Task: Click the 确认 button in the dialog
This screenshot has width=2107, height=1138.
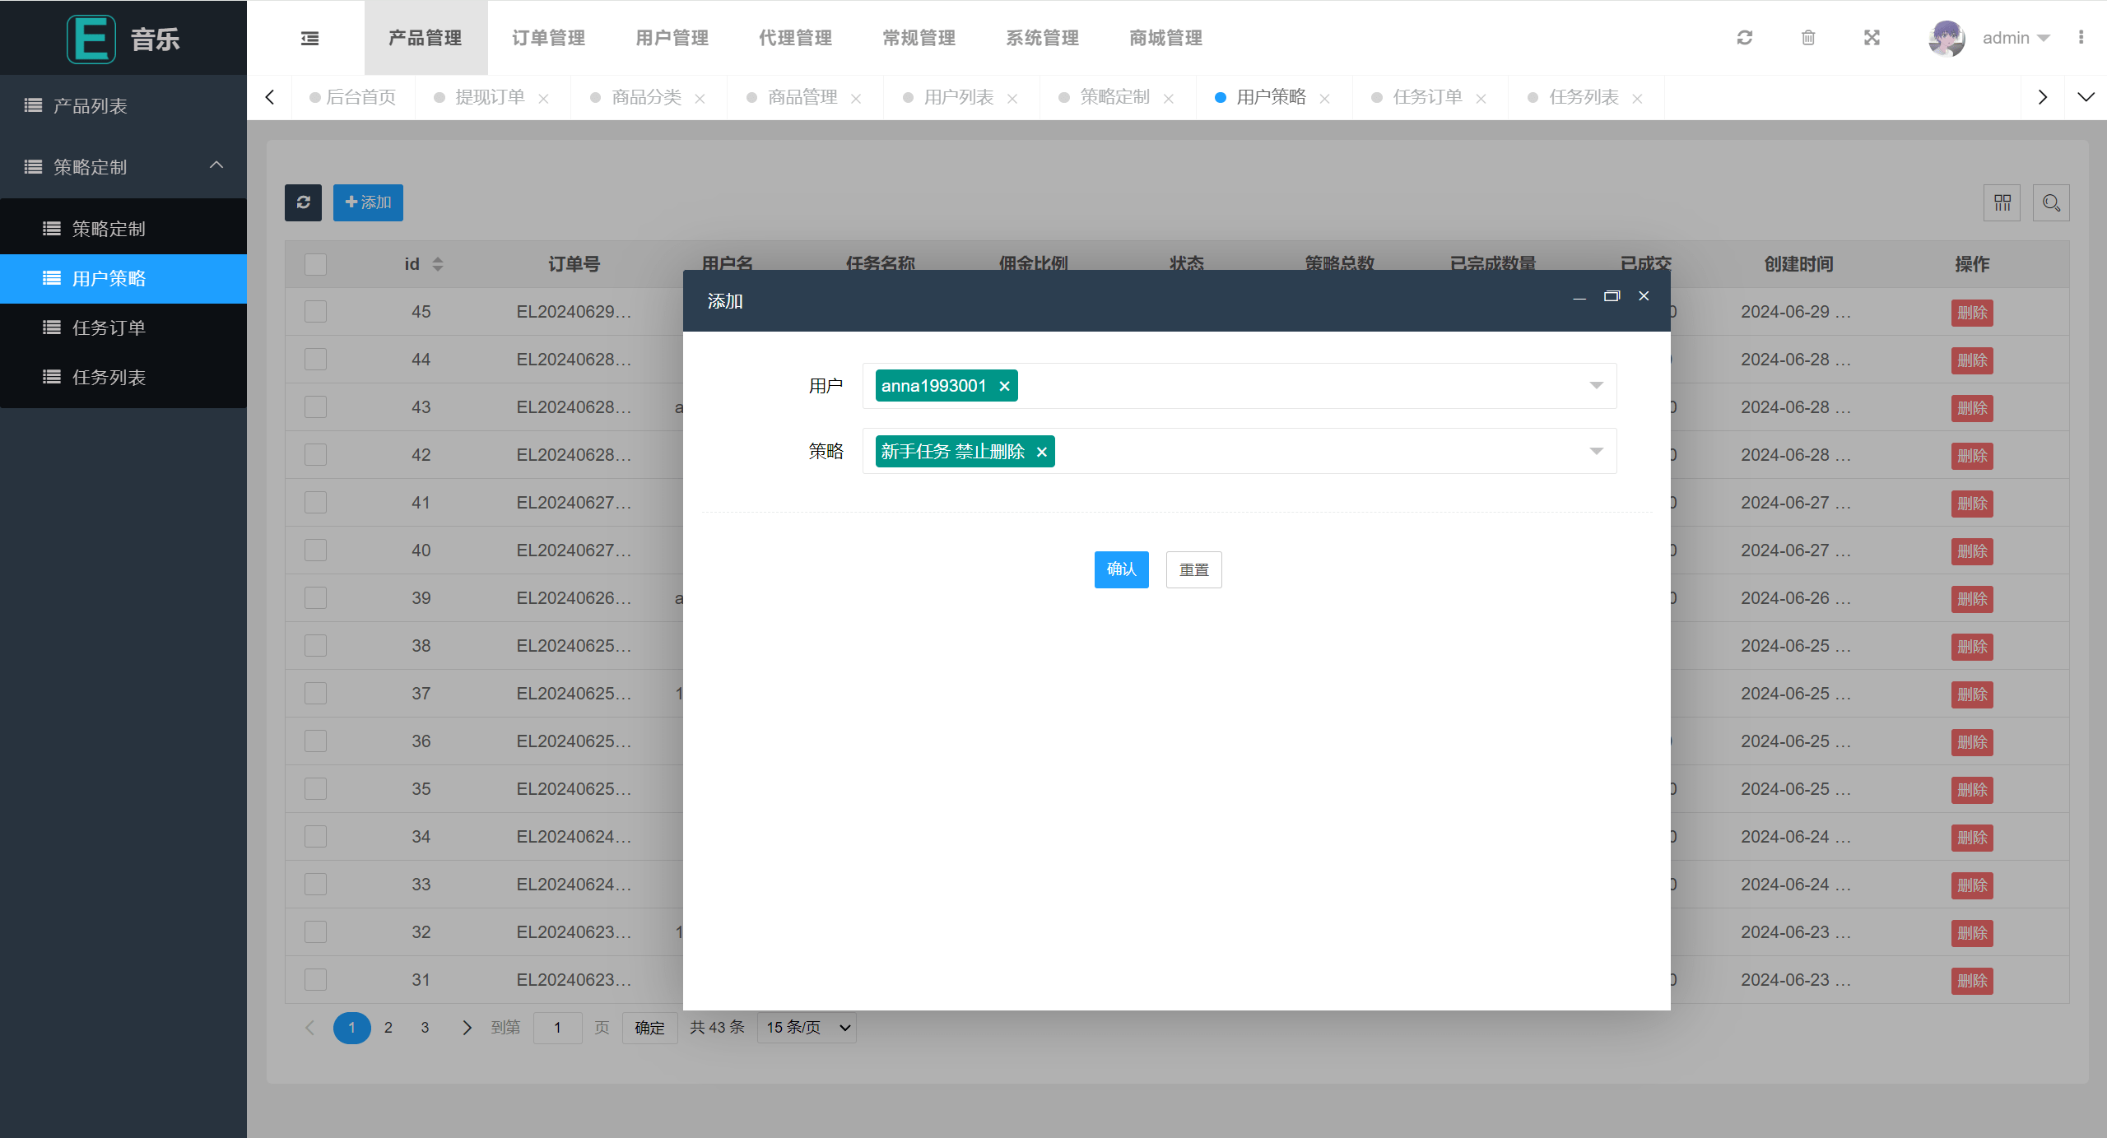Action: coord(1121,569)
